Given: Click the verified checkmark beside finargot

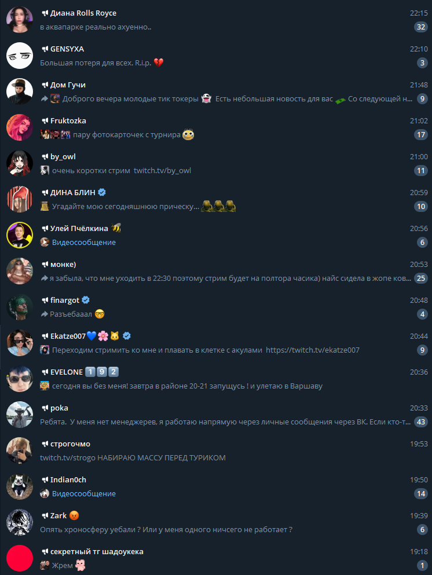Looking at the screenshot, I should [x=86, y=300].
